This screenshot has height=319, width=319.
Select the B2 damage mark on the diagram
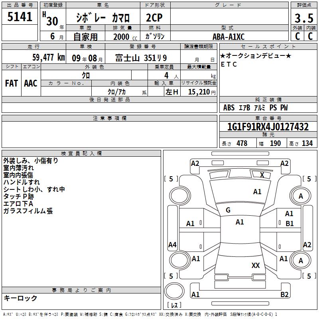pos(284,294)
